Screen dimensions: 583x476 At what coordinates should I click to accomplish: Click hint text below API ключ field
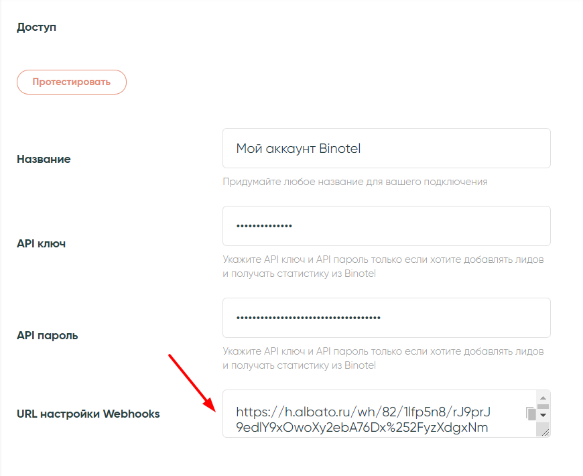[383, 266]
